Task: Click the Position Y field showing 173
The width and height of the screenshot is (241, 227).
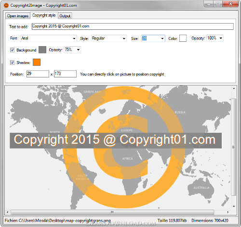Action: pyautogui.click(x=65, y=74)
